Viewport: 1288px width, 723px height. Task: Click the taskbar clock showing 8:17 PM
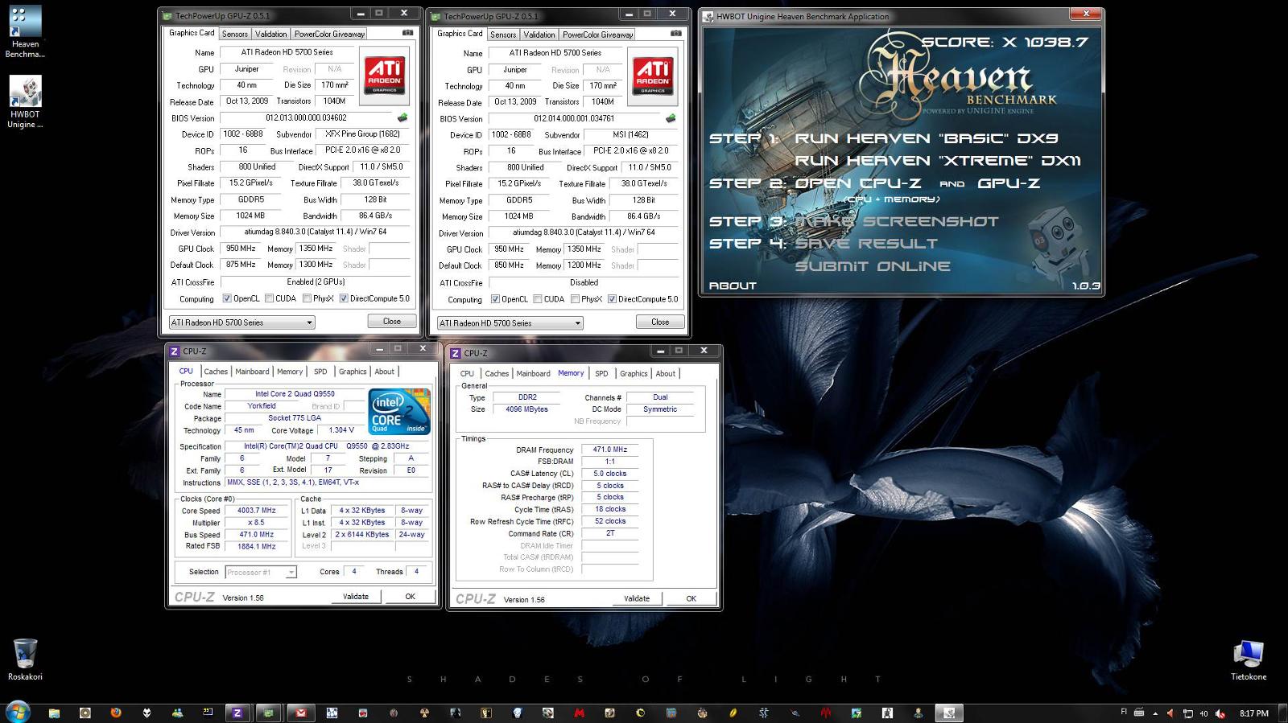click(1254, 713)
